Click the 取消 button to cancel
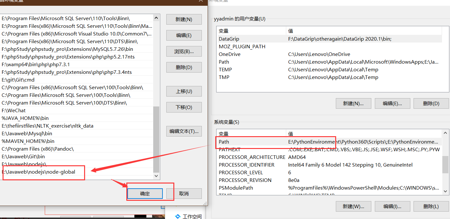Screen dimensions: 450x219 pos(184,193)
